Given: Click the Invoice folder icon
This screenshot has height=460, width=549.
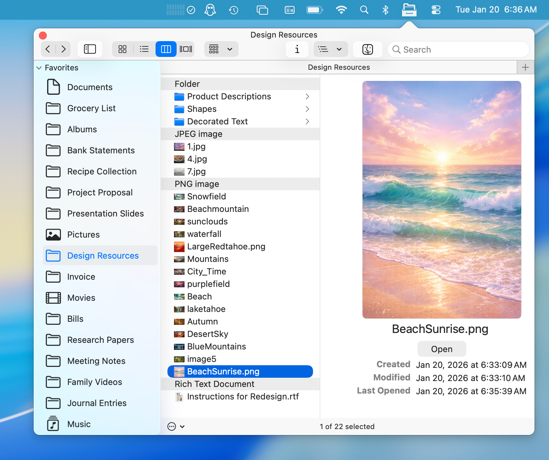Looking at the screenshot, I should click(53, 277).
